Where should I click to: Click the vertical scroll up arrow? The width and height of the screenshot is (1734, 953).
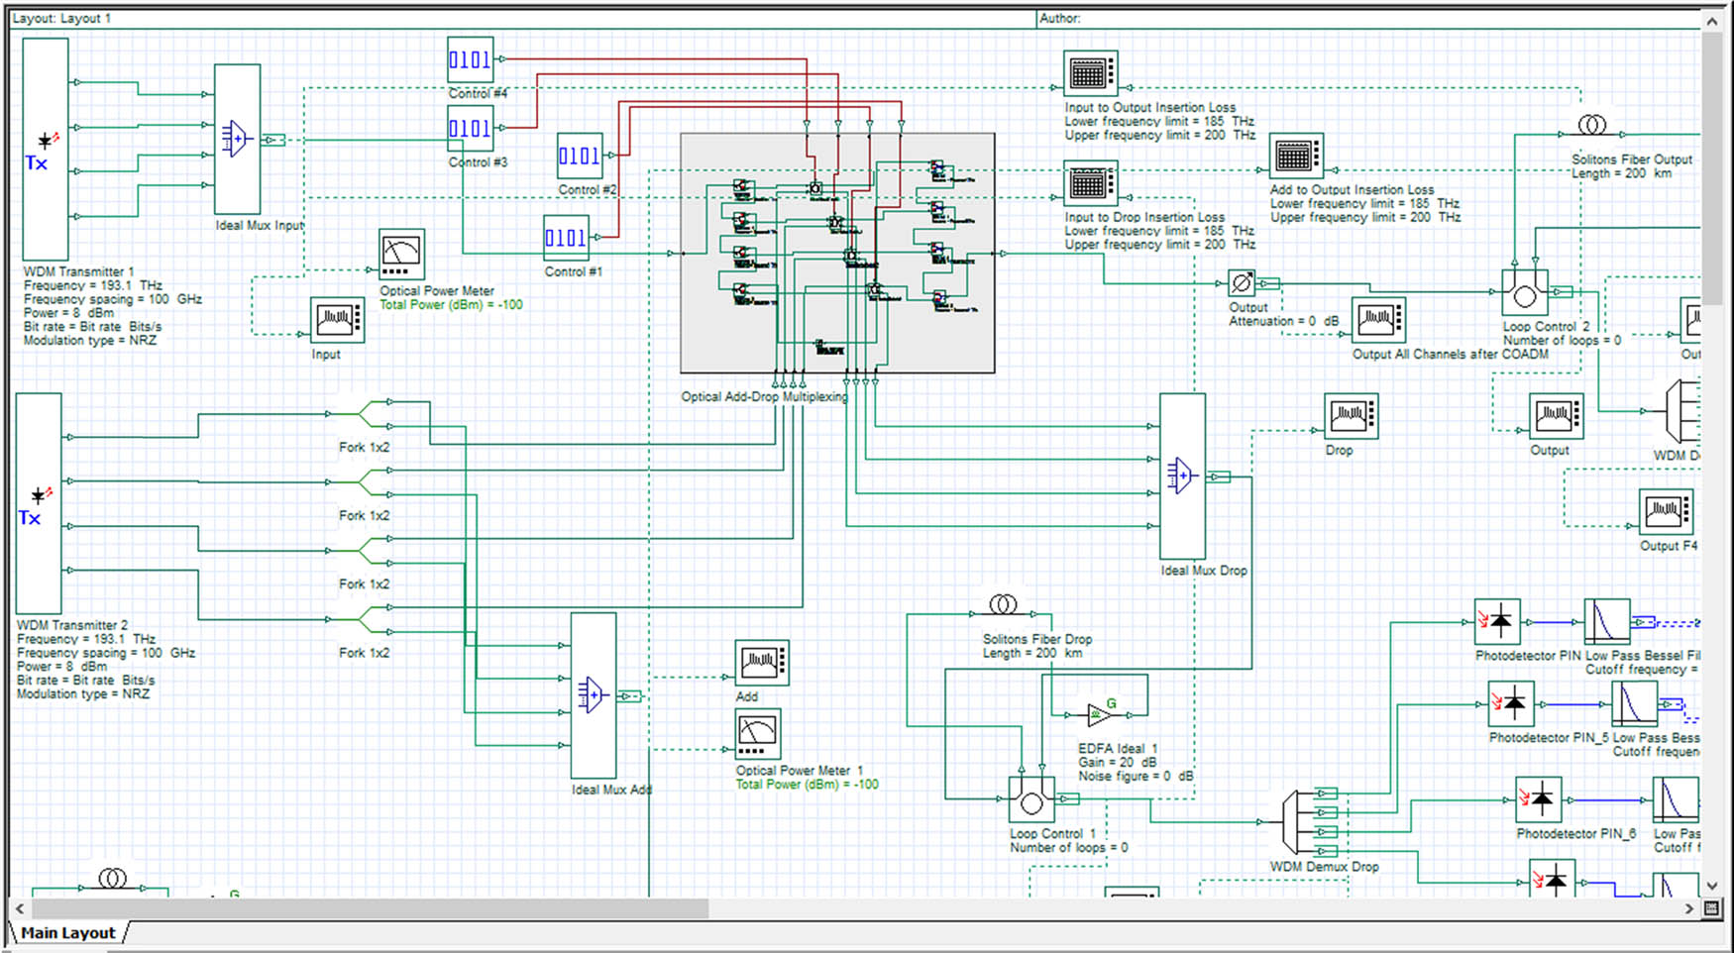tap(1712, 21)
